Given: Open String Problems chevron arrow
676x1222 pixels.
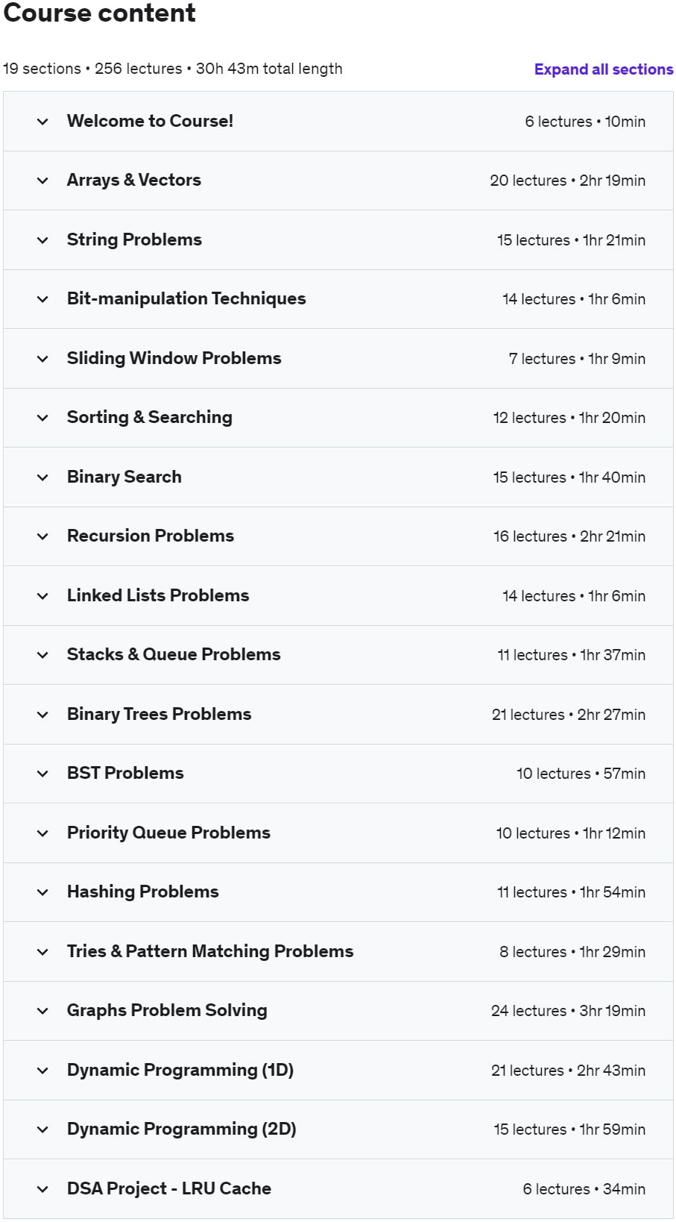Looking at the screenshot, I should pos(43,240).
